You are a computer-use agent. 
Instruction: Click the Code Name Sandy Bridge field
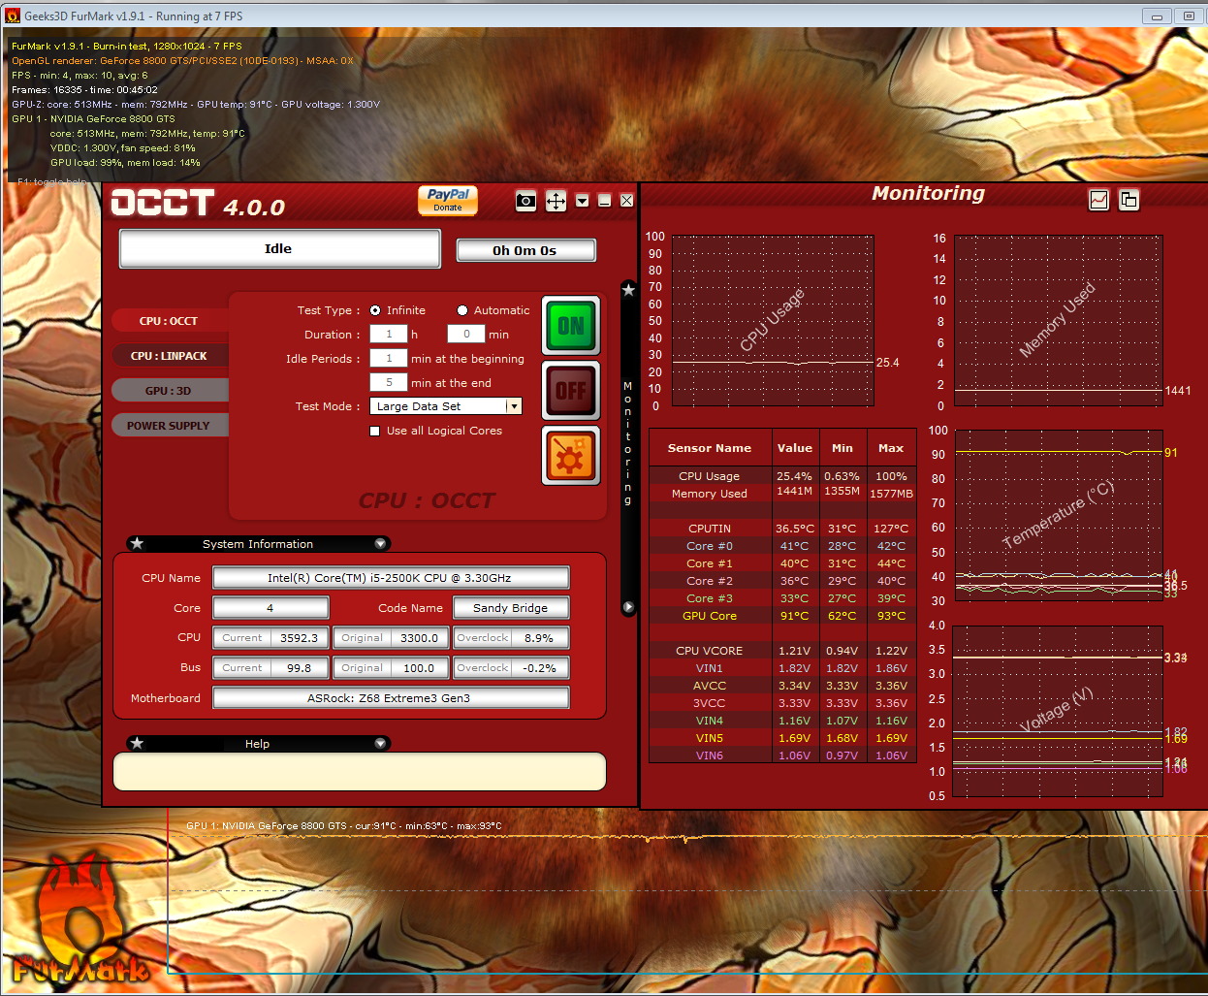pyautogui.click(x=510, y=608)
